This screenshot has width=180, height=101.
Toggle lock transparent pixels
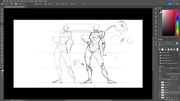(x=162, y=79)
